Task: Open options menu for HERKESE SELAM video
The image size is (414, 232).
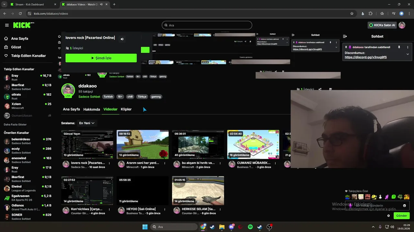Action: [x=220, y=209]
